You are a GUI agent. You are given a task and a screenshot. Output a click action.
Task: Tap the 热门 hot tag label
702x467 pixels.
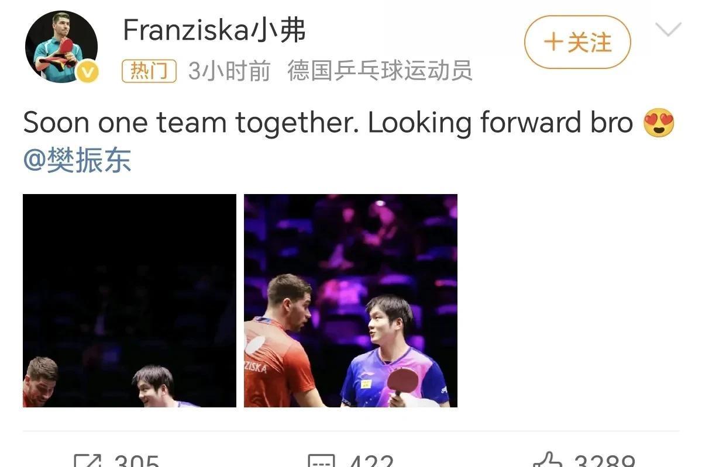tap(149, 71)
